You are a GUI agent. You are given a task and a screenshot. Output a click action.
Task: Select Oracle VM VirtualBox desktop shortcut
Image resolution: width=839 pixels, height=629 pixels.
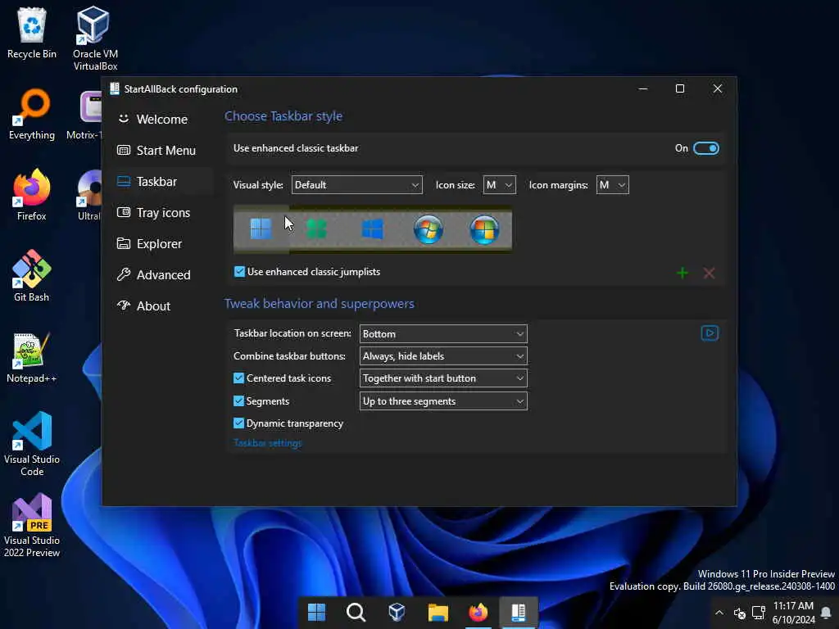pos(95,38)
